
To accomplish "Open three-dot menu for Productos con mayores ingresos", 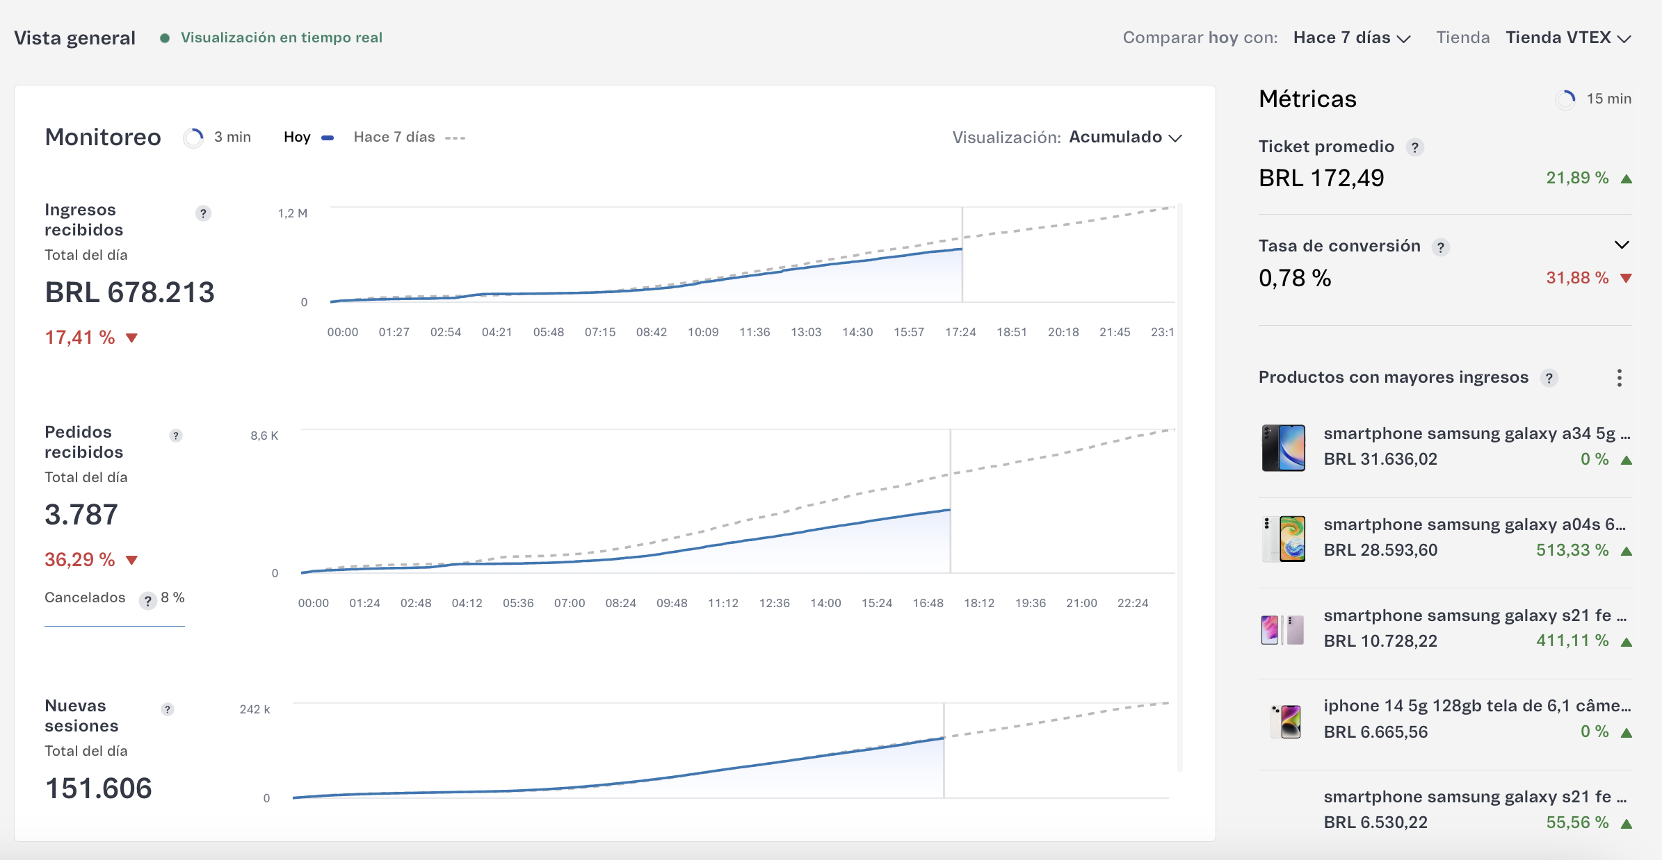I will coord(1620,378).
